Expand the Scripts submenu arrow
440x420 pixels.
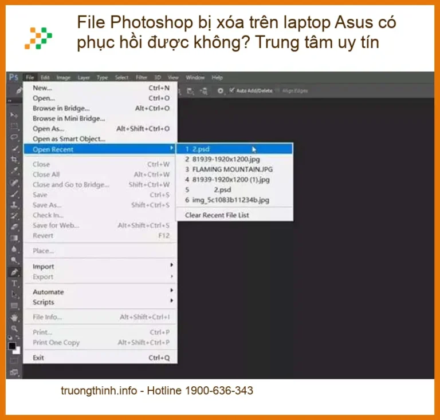coord(171,300)
